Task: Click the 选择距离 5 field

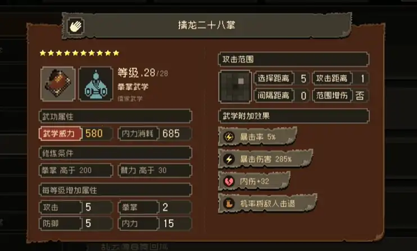Action: 282,78
